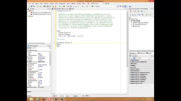Screen dimensions: 181x101
Task: Click the Save Desktop icon next to layout box
Action: click(106, 4)
